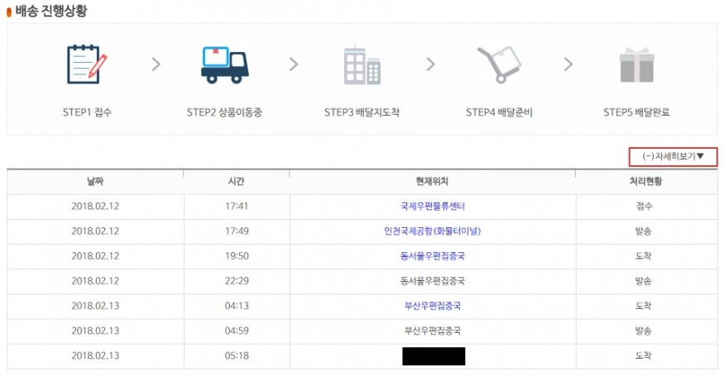Screen dimensions: 724x376
Task: Open the 동서울우편집중국 arrival link
Action: 433,256
